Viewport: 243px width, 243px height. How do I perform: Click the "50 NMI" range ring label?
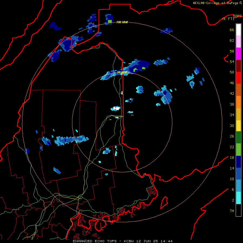click(122, 72)
